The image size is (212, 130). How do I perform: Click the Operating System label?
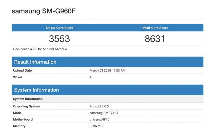26,106
